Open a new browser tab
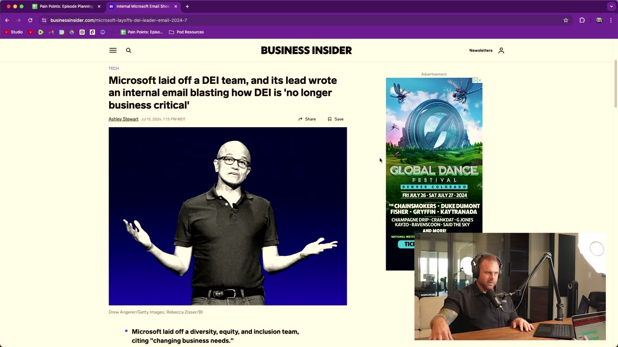This screenshot has height=347, width=618. point(187,6)
